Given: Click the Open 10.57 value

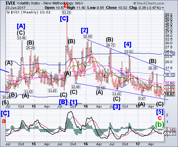Looking at the screenshot, I should click(54, 8).
